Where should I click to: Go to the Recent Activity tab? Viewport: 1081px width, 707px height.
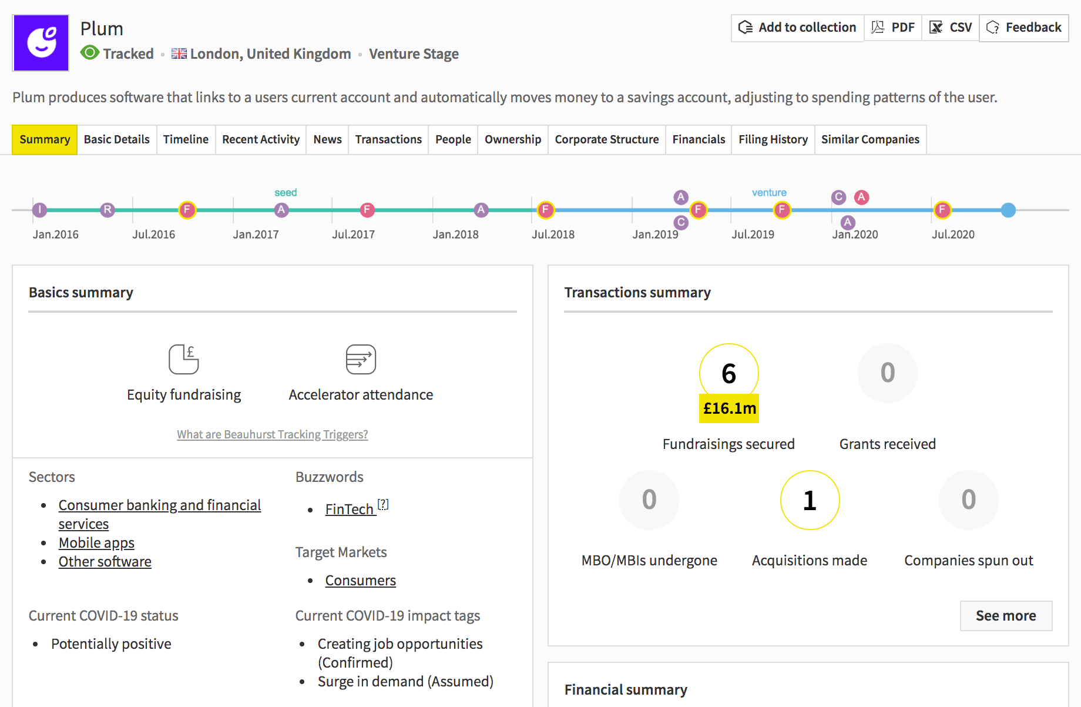pos(261,139)
